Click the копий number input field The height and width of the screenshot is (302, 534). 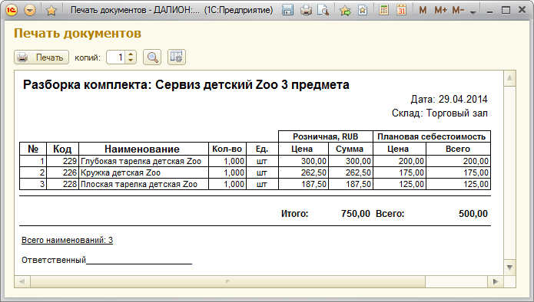click(x=115, y=57)
